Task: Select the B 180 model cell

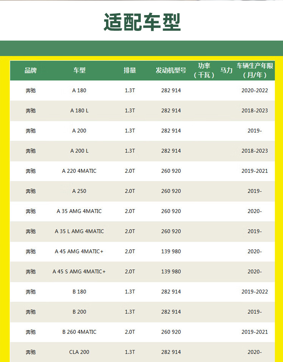Action: (x=79, y=292)
